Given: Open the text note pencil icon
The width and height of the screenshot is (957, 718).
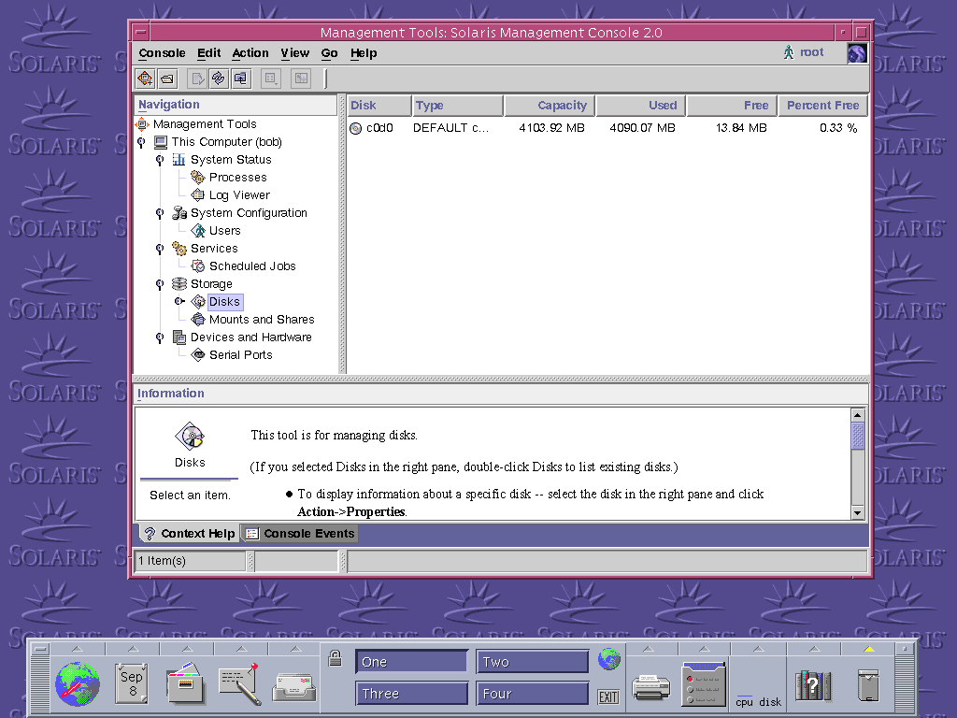Looking at the screenshot, I should (x=240, y=683).
